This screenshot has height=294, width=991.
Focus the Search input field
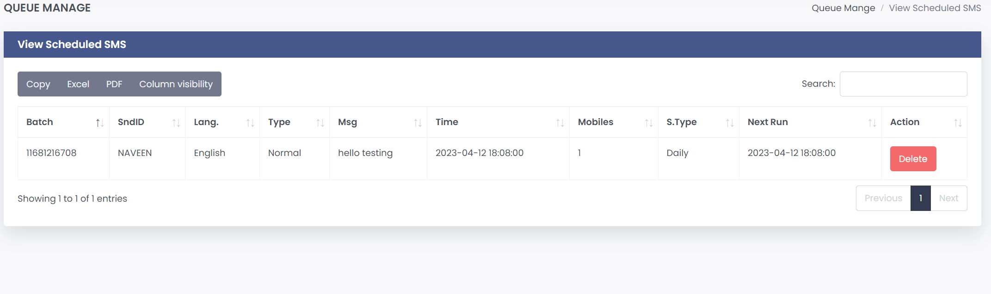coord(903,84)
